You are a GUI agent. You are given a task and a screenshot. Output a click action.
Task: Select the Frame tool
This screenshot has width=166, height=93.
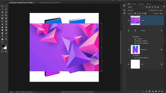pos(6,18)
